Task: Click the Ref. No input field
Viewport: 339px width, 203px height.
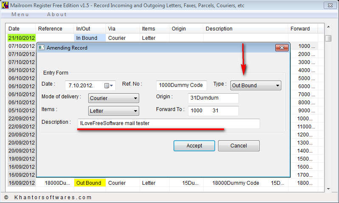Action: pos(182,85)
